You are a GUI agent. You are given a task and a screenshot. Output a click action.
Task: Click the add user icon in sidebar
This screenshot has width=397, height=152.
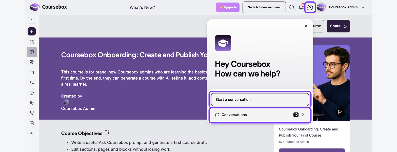pyautogui.click(x=32, y=103)
